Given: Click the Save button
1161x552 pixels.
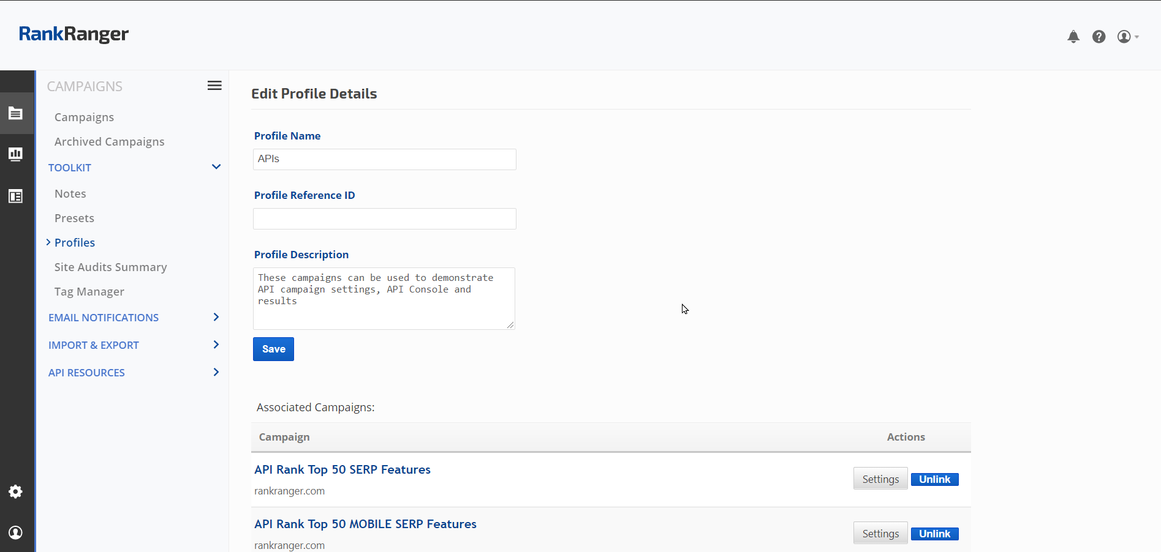Looking at the screenshot, I should coord(273,349).
